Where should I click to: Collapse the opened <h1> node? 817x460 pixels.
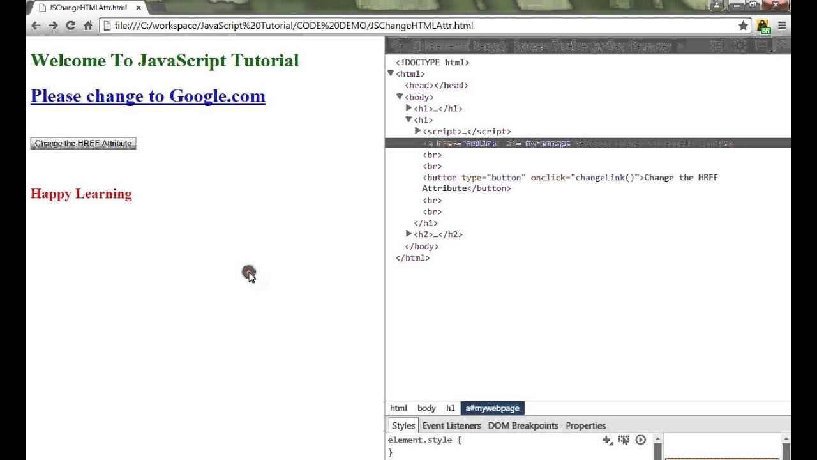(x=408, y=119)
